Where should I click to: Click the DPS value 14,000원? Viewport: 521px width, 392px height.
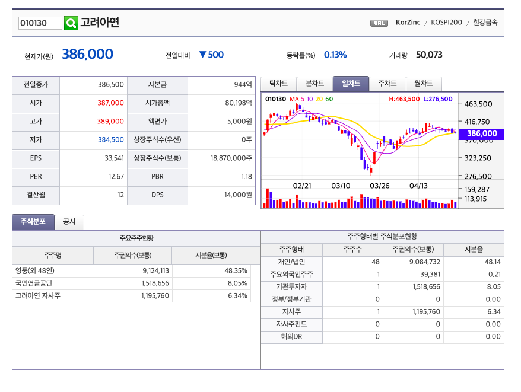238,195
